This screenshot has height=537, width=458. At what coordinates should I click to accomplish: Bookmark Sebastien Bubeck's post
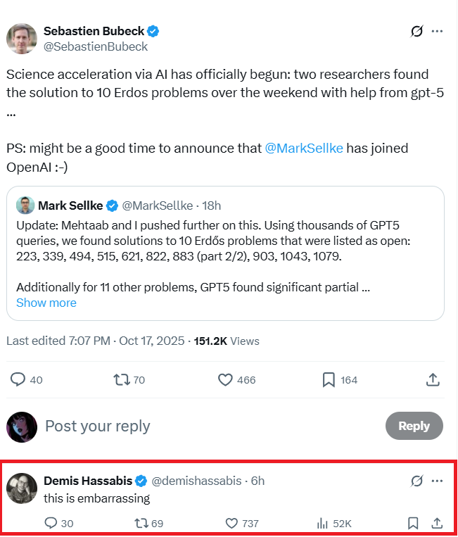329,380
